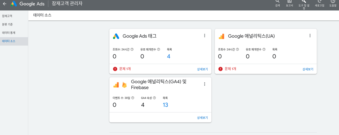Click the Google Ads logo in header
Viewport: 339px width, 135px height.
click(28, 4)
